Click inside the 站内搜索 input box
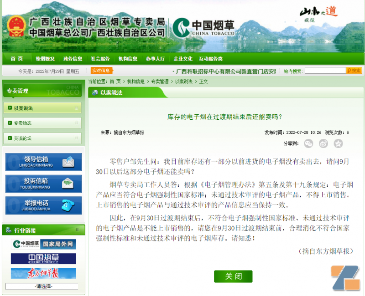Image resolution: width=365 pixels, height=296 pixels. pos(326,70)
